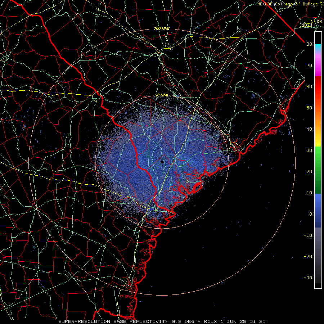Click the '30' value on the dBZ scale
Screen dimensions: 324x324
pyautogui.click(x=309, y=150)
